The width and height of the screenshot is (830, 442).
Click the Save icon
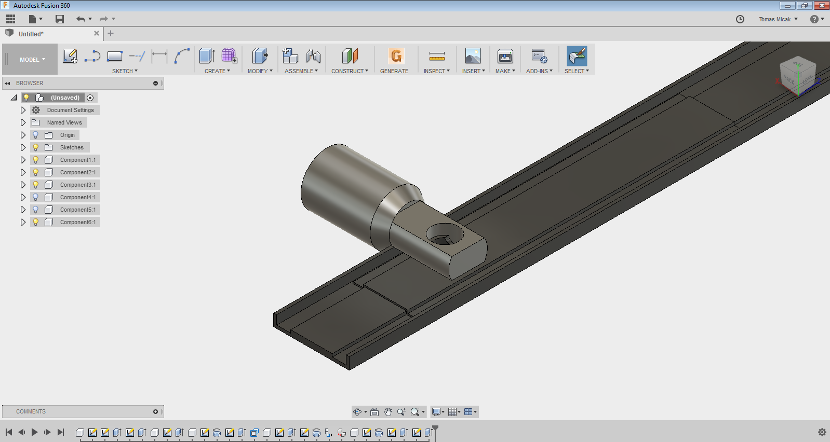(x=60, y=19)
